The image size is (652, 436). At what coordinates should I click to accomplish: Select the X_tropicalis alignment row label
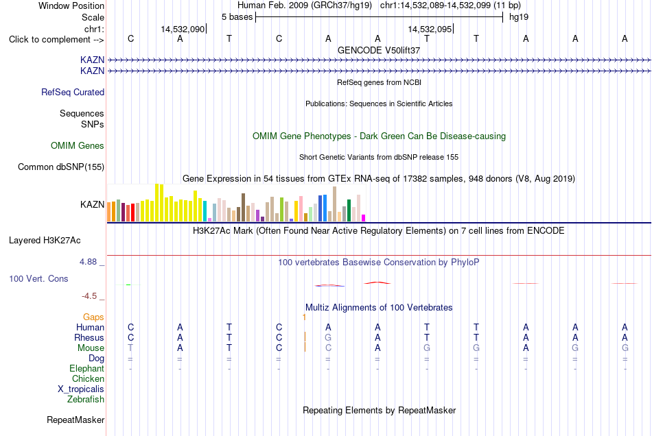point(81,389)
